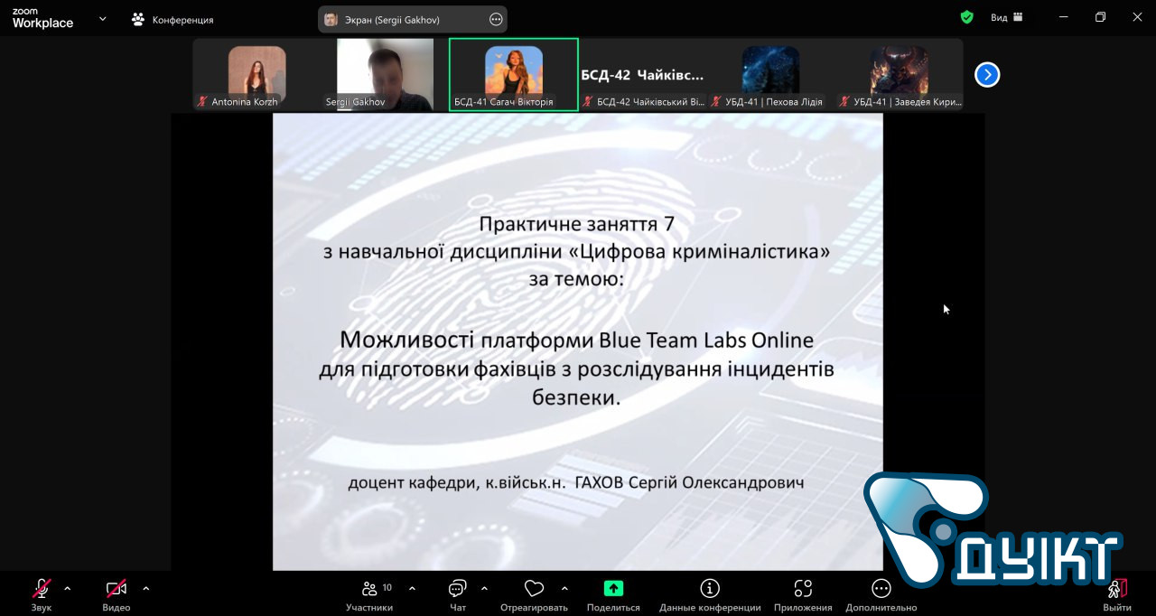Show next participants with the blue arrow
Screen dimensions: 1156x616
pyautogui.click(x=987, y=75)
